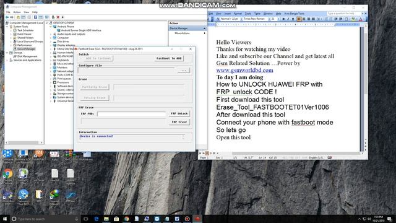The height and width of the screenshot is (223, 396).
Task: Open Insert menu in Word
Action: [228, 14]
